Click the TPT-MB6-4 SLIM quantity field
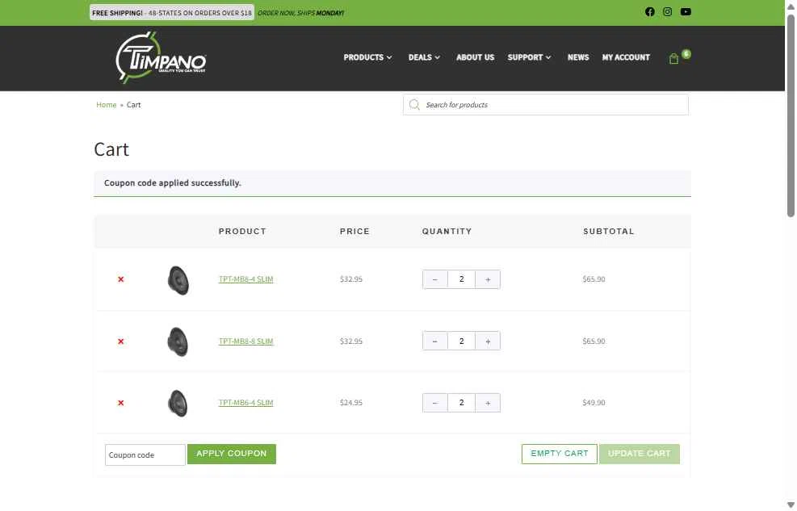Image resolution: width=797 pixels, height=511 pixels. click(462, 403)
